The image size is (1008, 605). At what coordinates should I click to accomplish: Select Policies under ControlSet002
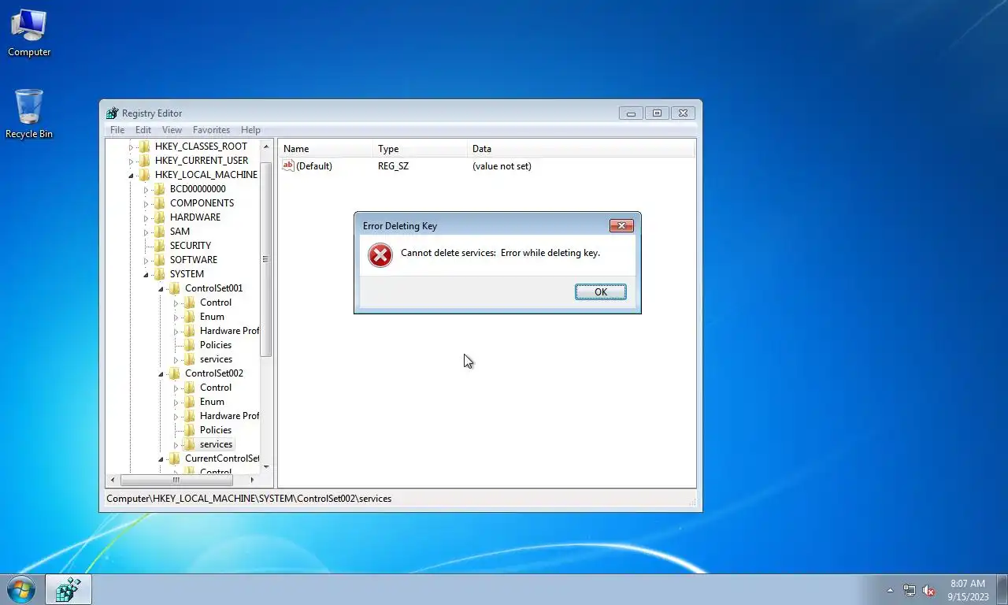215,430
